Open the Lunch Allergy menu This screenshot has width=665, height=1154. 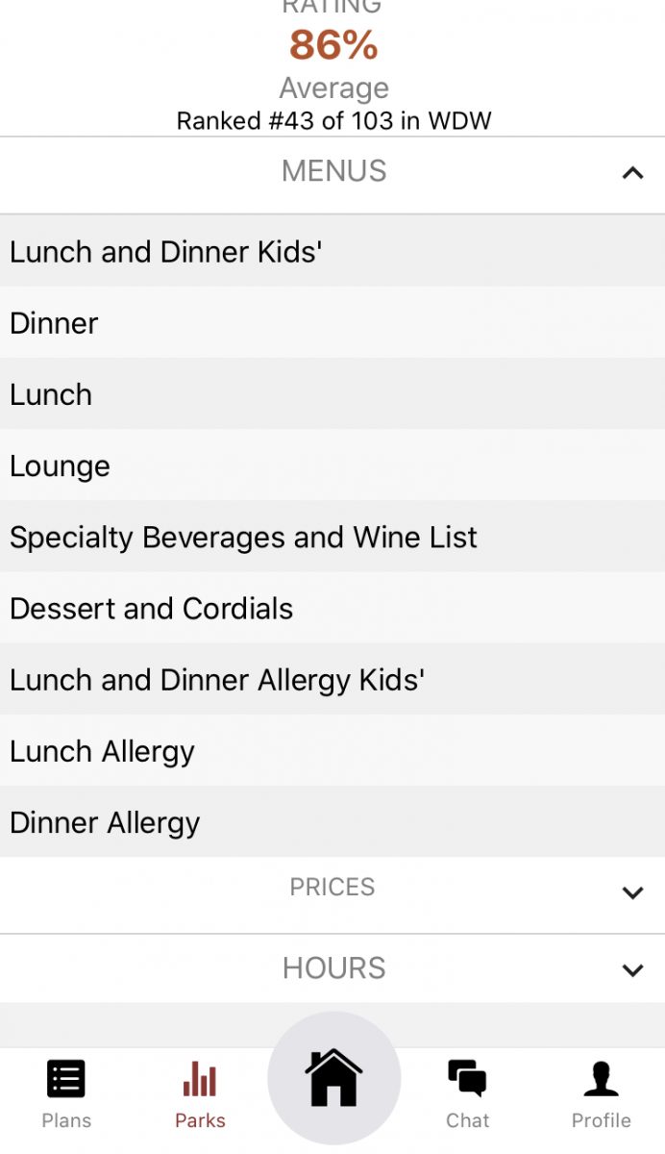pos(102,751)
